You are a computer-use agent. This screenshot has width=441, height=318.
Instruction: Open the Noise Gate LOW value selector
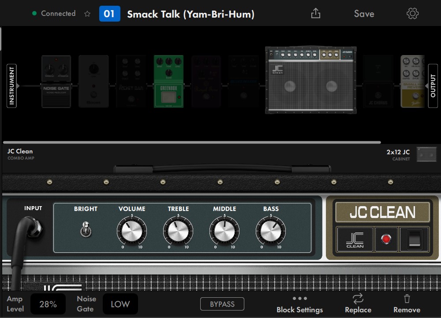pos(120,304)
